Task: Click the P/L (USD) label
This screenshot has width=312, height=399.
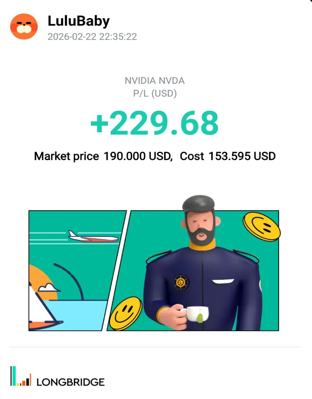Action: [155, 93]
